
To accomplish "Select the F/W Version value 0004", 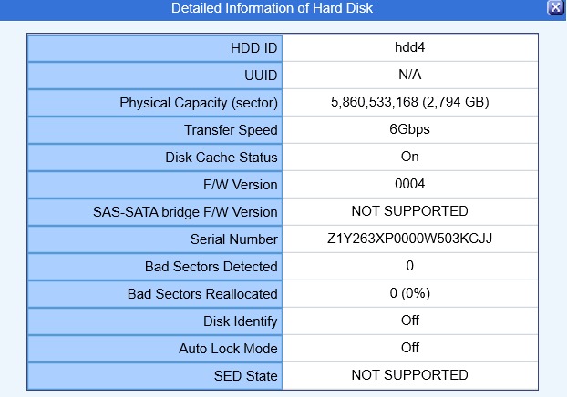I will pyautogui.click(x=409, y=184).
